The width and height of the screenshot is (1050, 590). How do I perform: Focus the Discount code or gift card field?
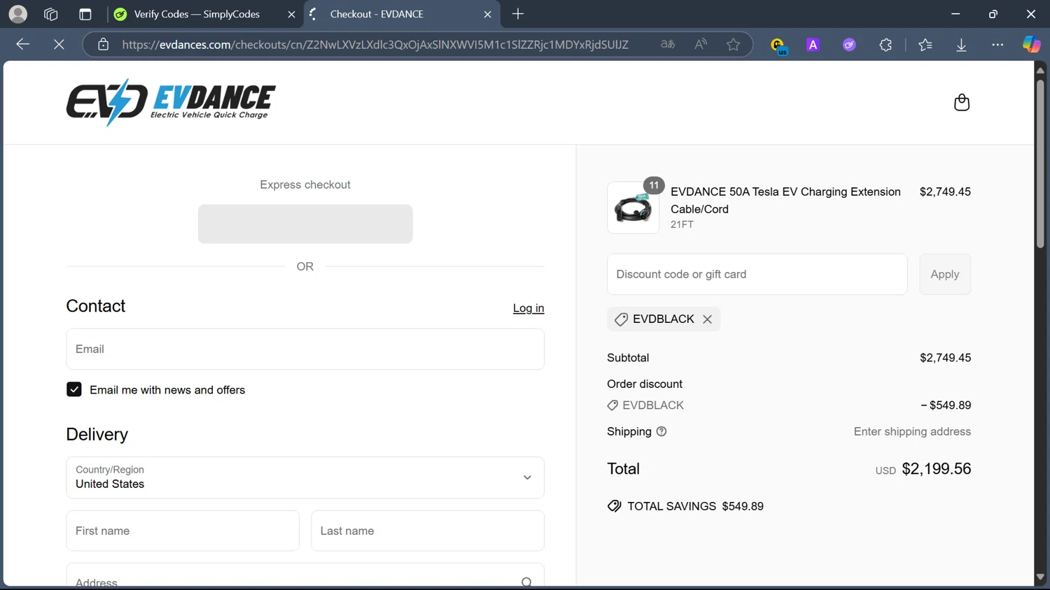pos(757,274)
